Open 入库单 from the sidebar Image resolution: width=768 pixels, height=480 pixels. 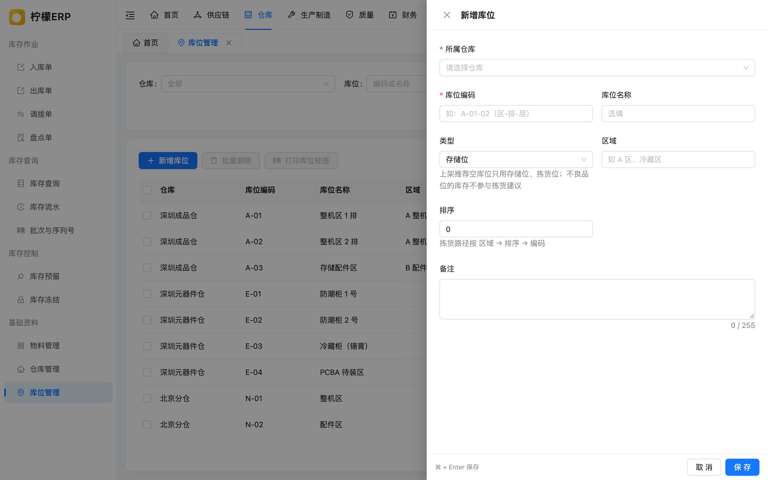[58, 67]
